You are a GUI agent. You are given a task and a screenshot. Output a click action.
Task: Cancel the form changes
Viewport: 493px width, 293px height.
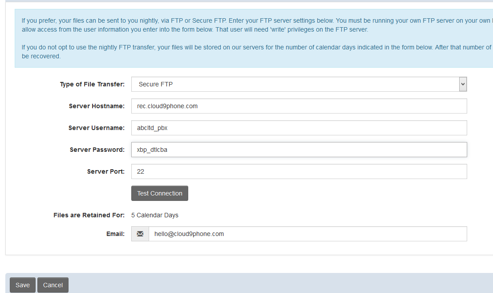(53, 285)
